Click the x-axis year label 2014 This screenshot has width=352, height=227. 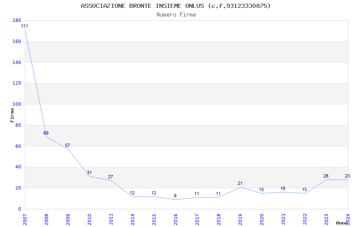point(133,220)
